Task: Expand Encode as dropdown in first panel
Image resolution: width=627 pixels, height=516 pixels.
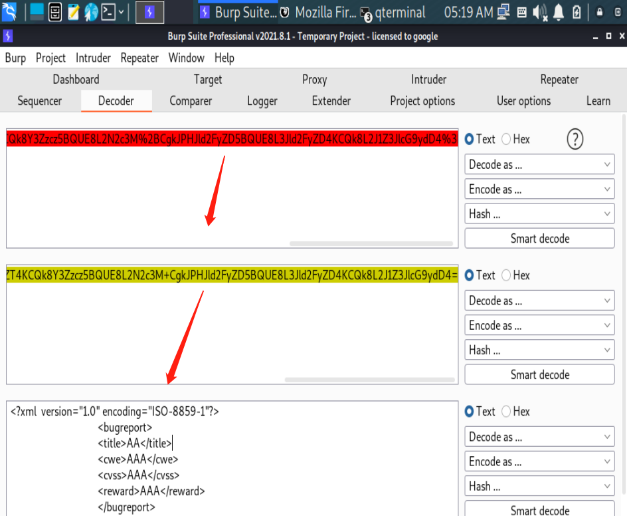Action: click(539, 189)
